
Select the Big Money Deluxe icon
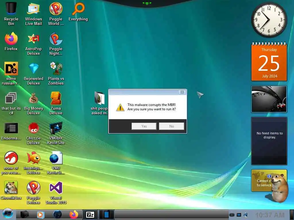point(33,103)
